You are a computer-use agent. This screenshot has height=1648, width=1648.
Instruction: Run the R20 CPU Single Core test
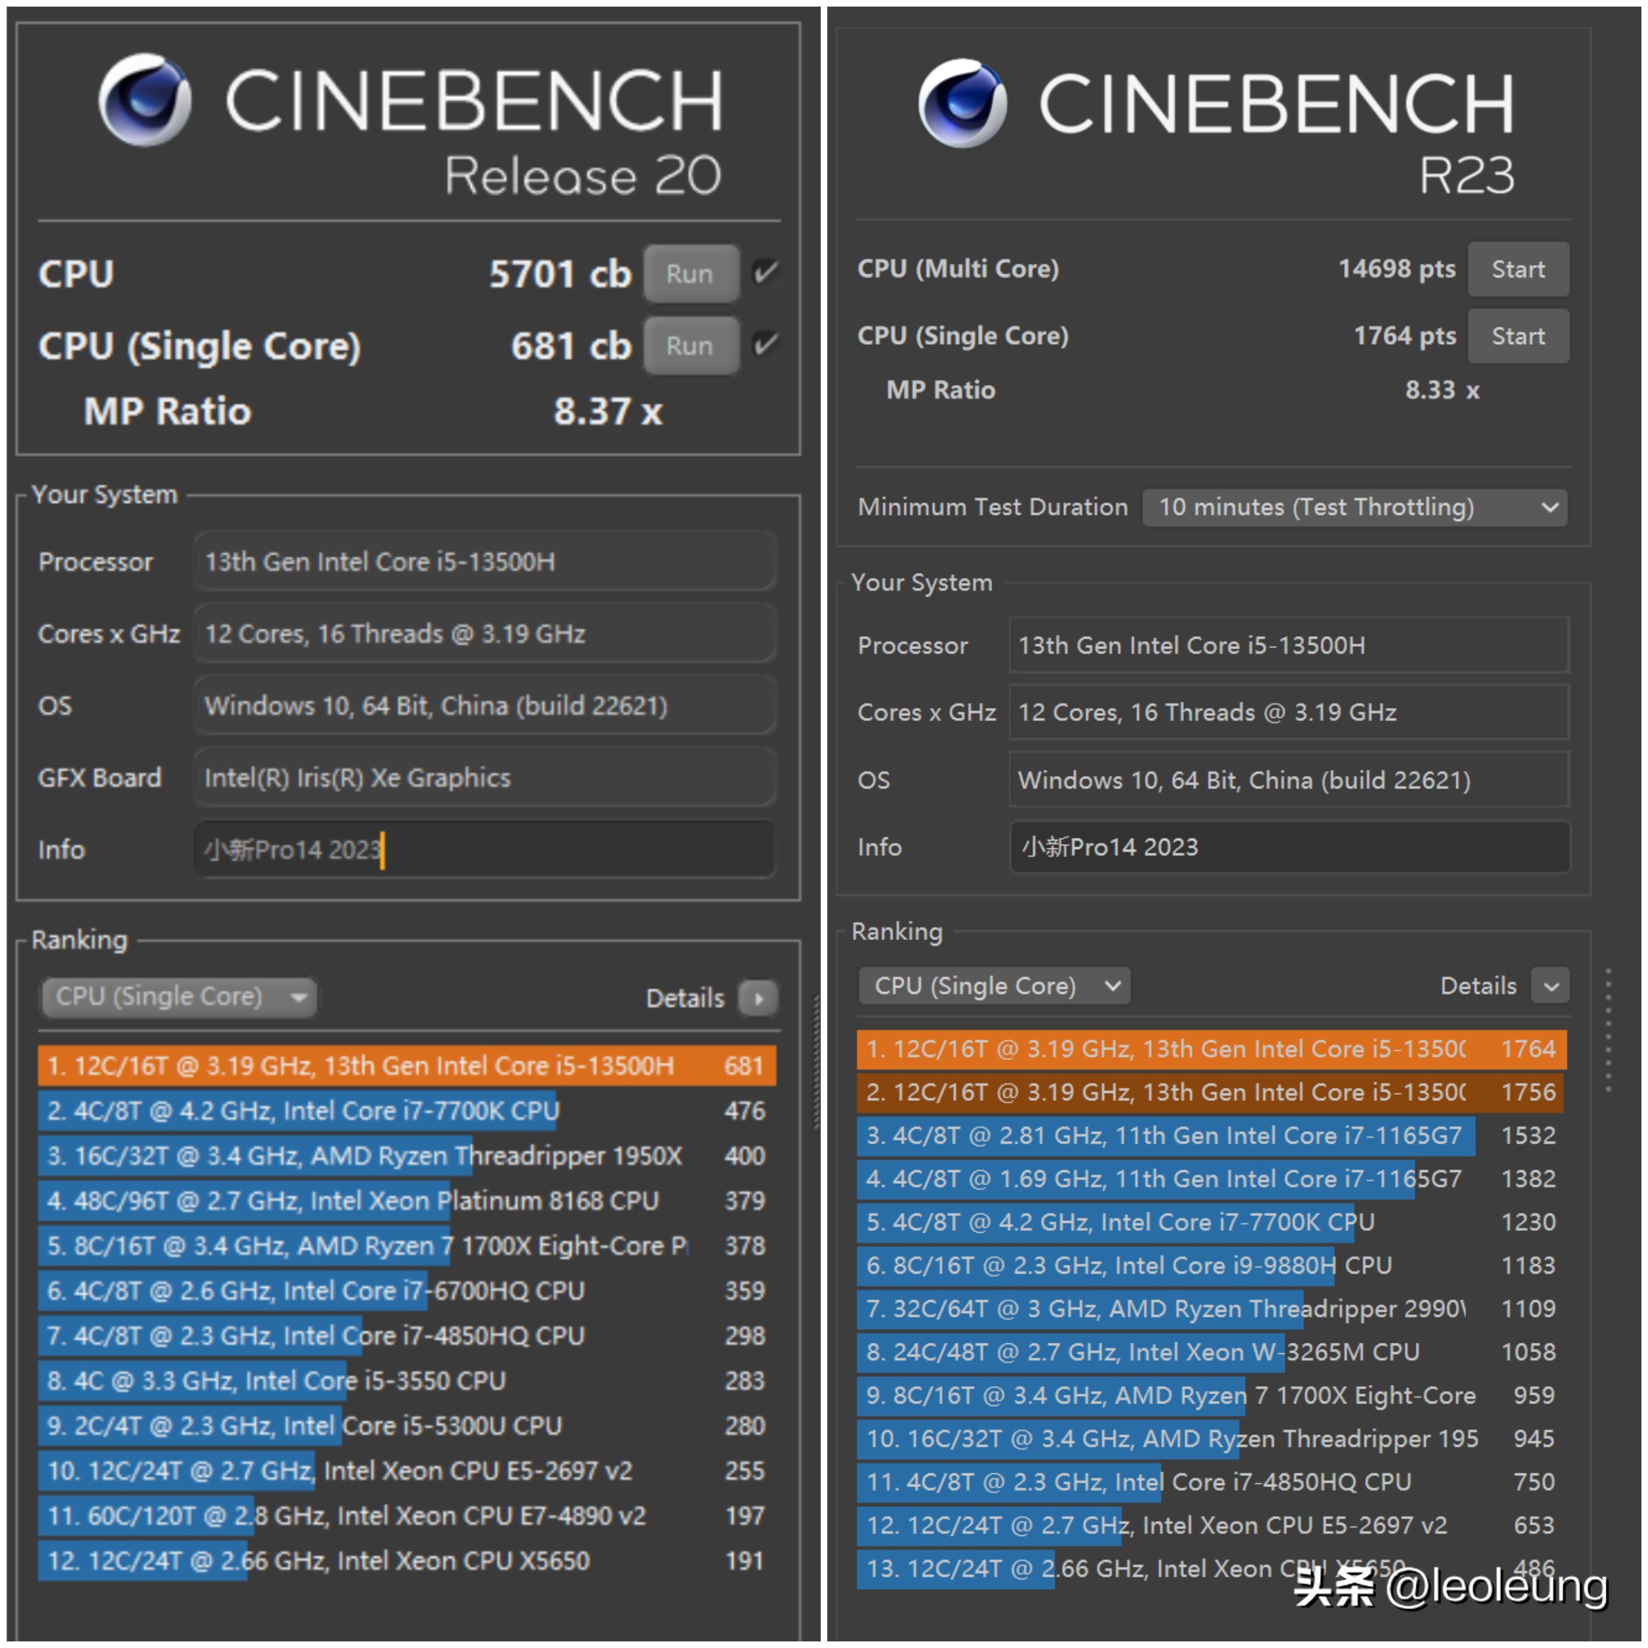click(690, 345)
